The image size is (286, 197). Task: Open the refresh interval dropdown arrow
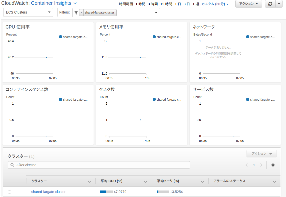coord(279,4)
